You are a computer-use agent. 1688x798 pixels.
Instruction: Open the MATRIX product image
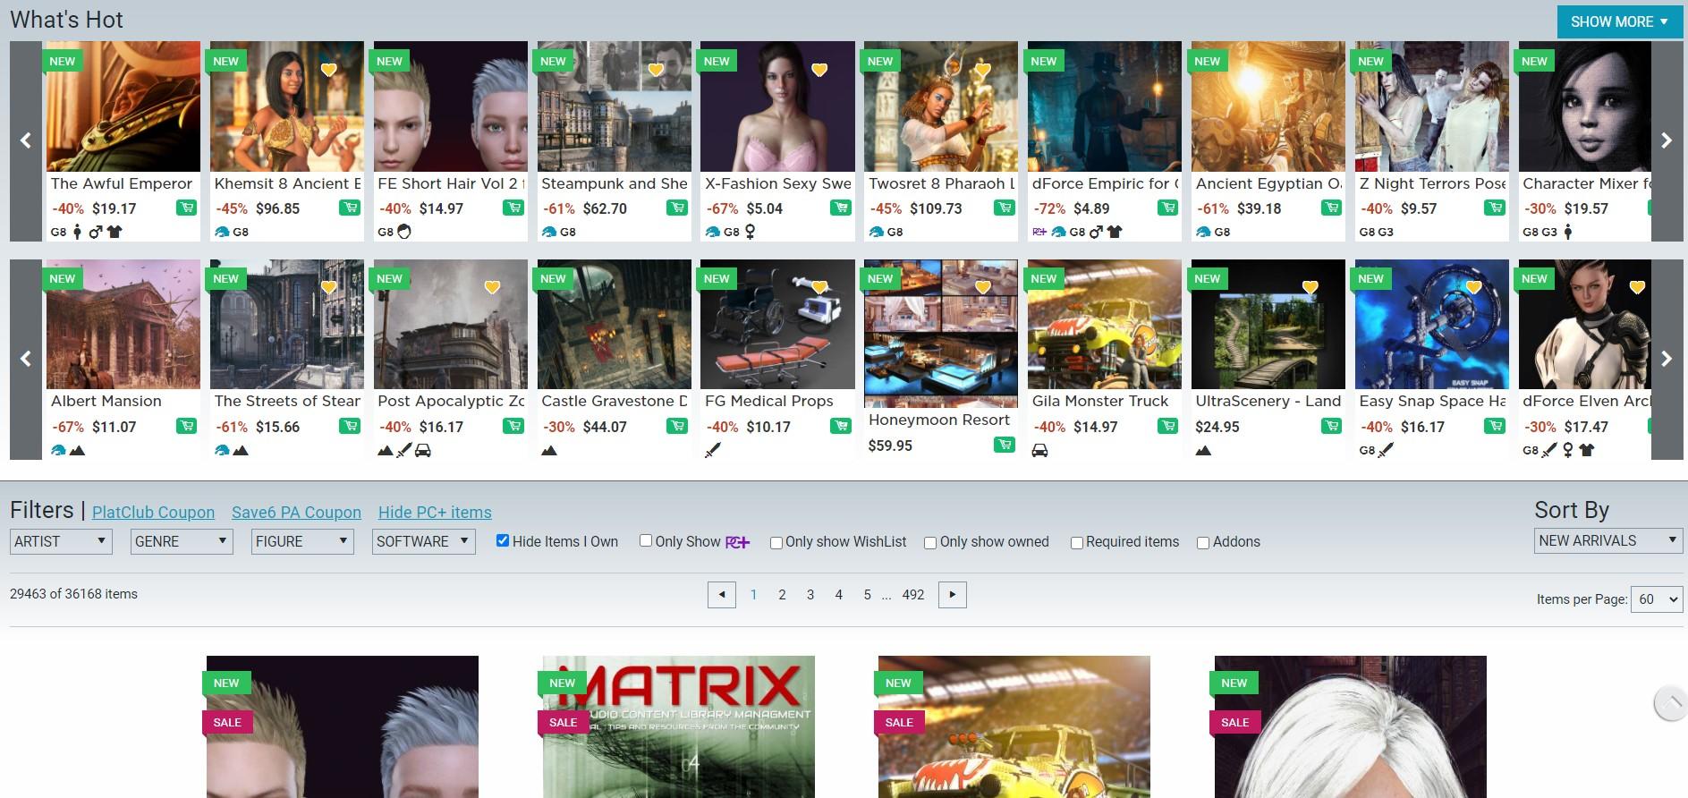coord(678,726)
